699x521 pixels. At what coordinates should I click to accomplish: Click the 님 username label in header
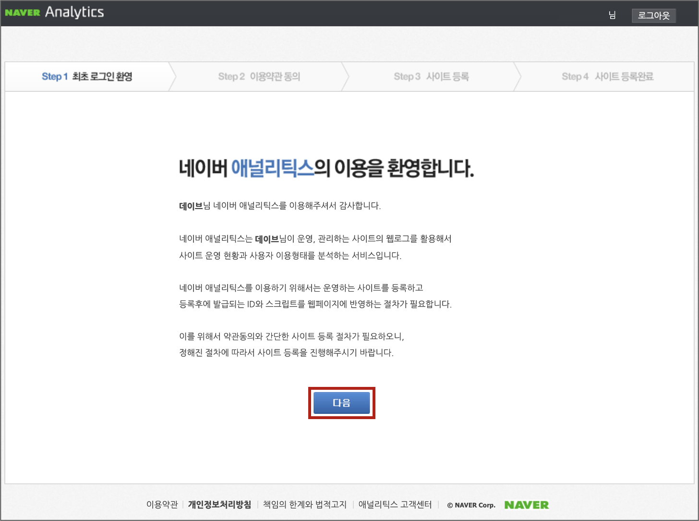coord(612,15)
